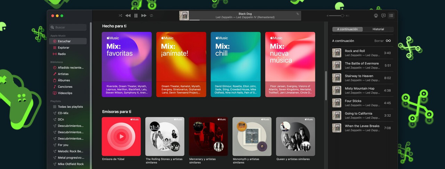Select Todas las playlists
This screenshot has width=445, height=169.
click(x=68, y=107)
